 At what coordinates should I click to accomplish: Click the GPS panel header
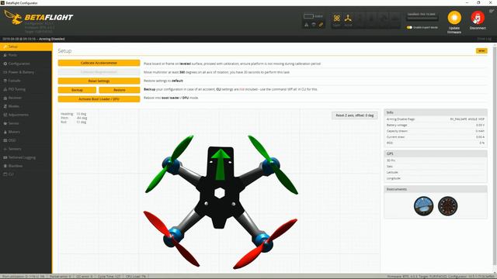pyautogui.click(x=436, y=153)
